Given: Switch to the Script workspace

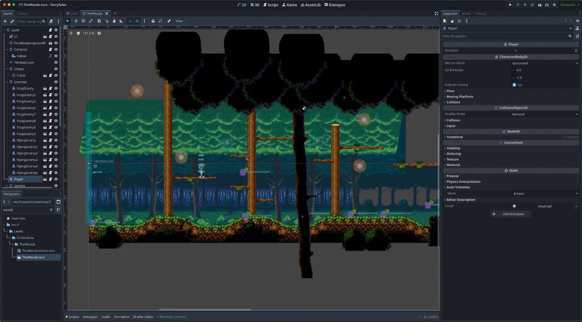Looking at the screenshot, I should point(271,5).
